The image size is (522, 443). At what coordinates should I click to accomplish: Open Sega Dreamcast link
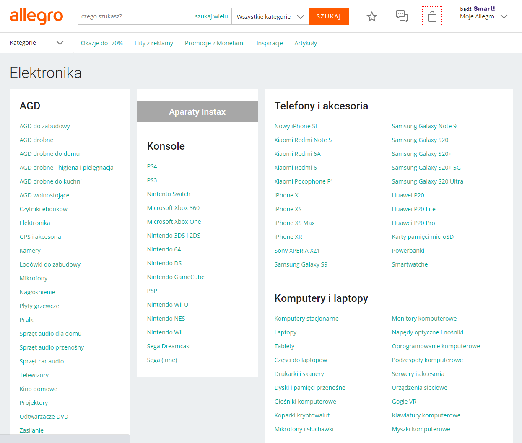pos(169,346)
